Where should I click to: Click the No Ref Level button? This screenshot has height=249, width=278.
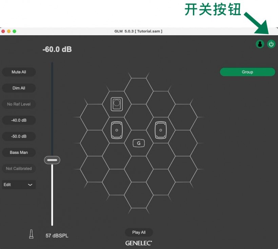(19, 104)
